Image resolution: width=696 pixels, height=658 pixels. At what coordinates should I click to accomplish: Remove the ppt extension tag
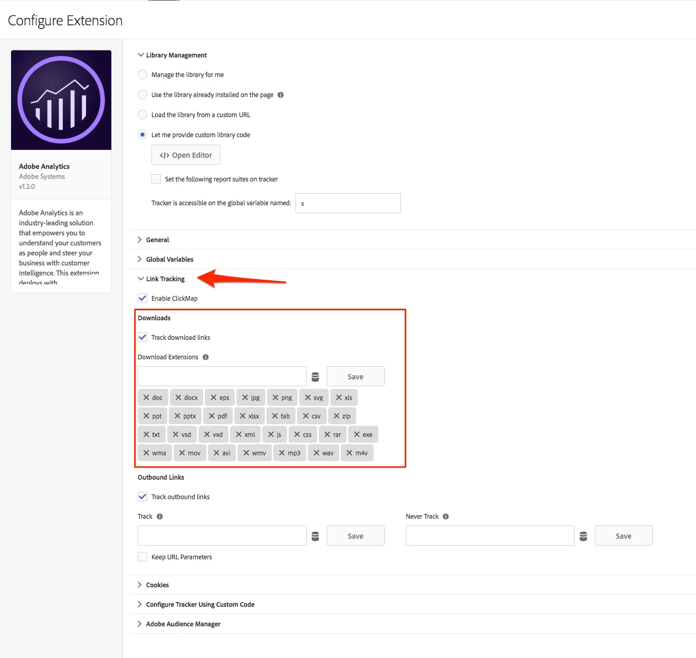[x=146, y=416]
